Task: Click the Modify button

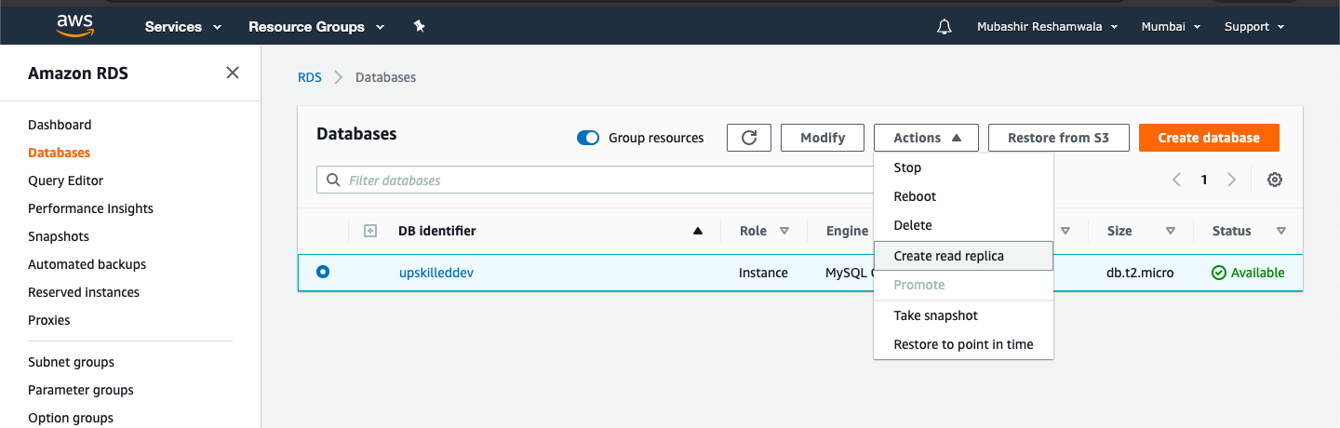Action: 823,138
